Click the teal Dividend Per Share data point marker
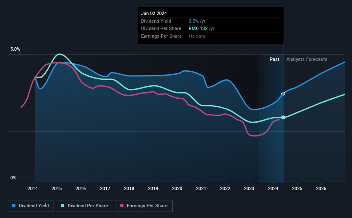Screen dimensions: 352x218 click(x=283, y=117)
